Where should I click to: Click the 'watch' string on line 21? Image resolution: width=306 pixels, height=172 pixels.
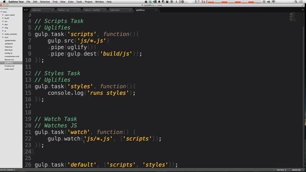point(78,132)
